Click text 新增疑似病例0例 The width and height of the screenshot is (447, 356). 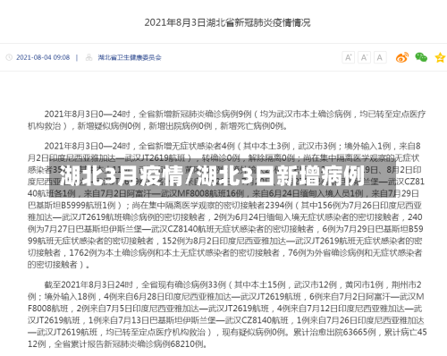coord(109,126)
